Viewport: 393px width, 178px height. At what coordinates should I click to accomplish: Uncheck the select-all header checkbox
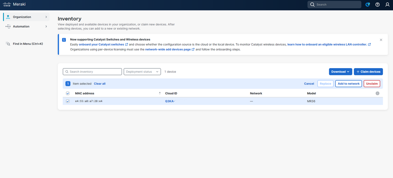(68, 93)
